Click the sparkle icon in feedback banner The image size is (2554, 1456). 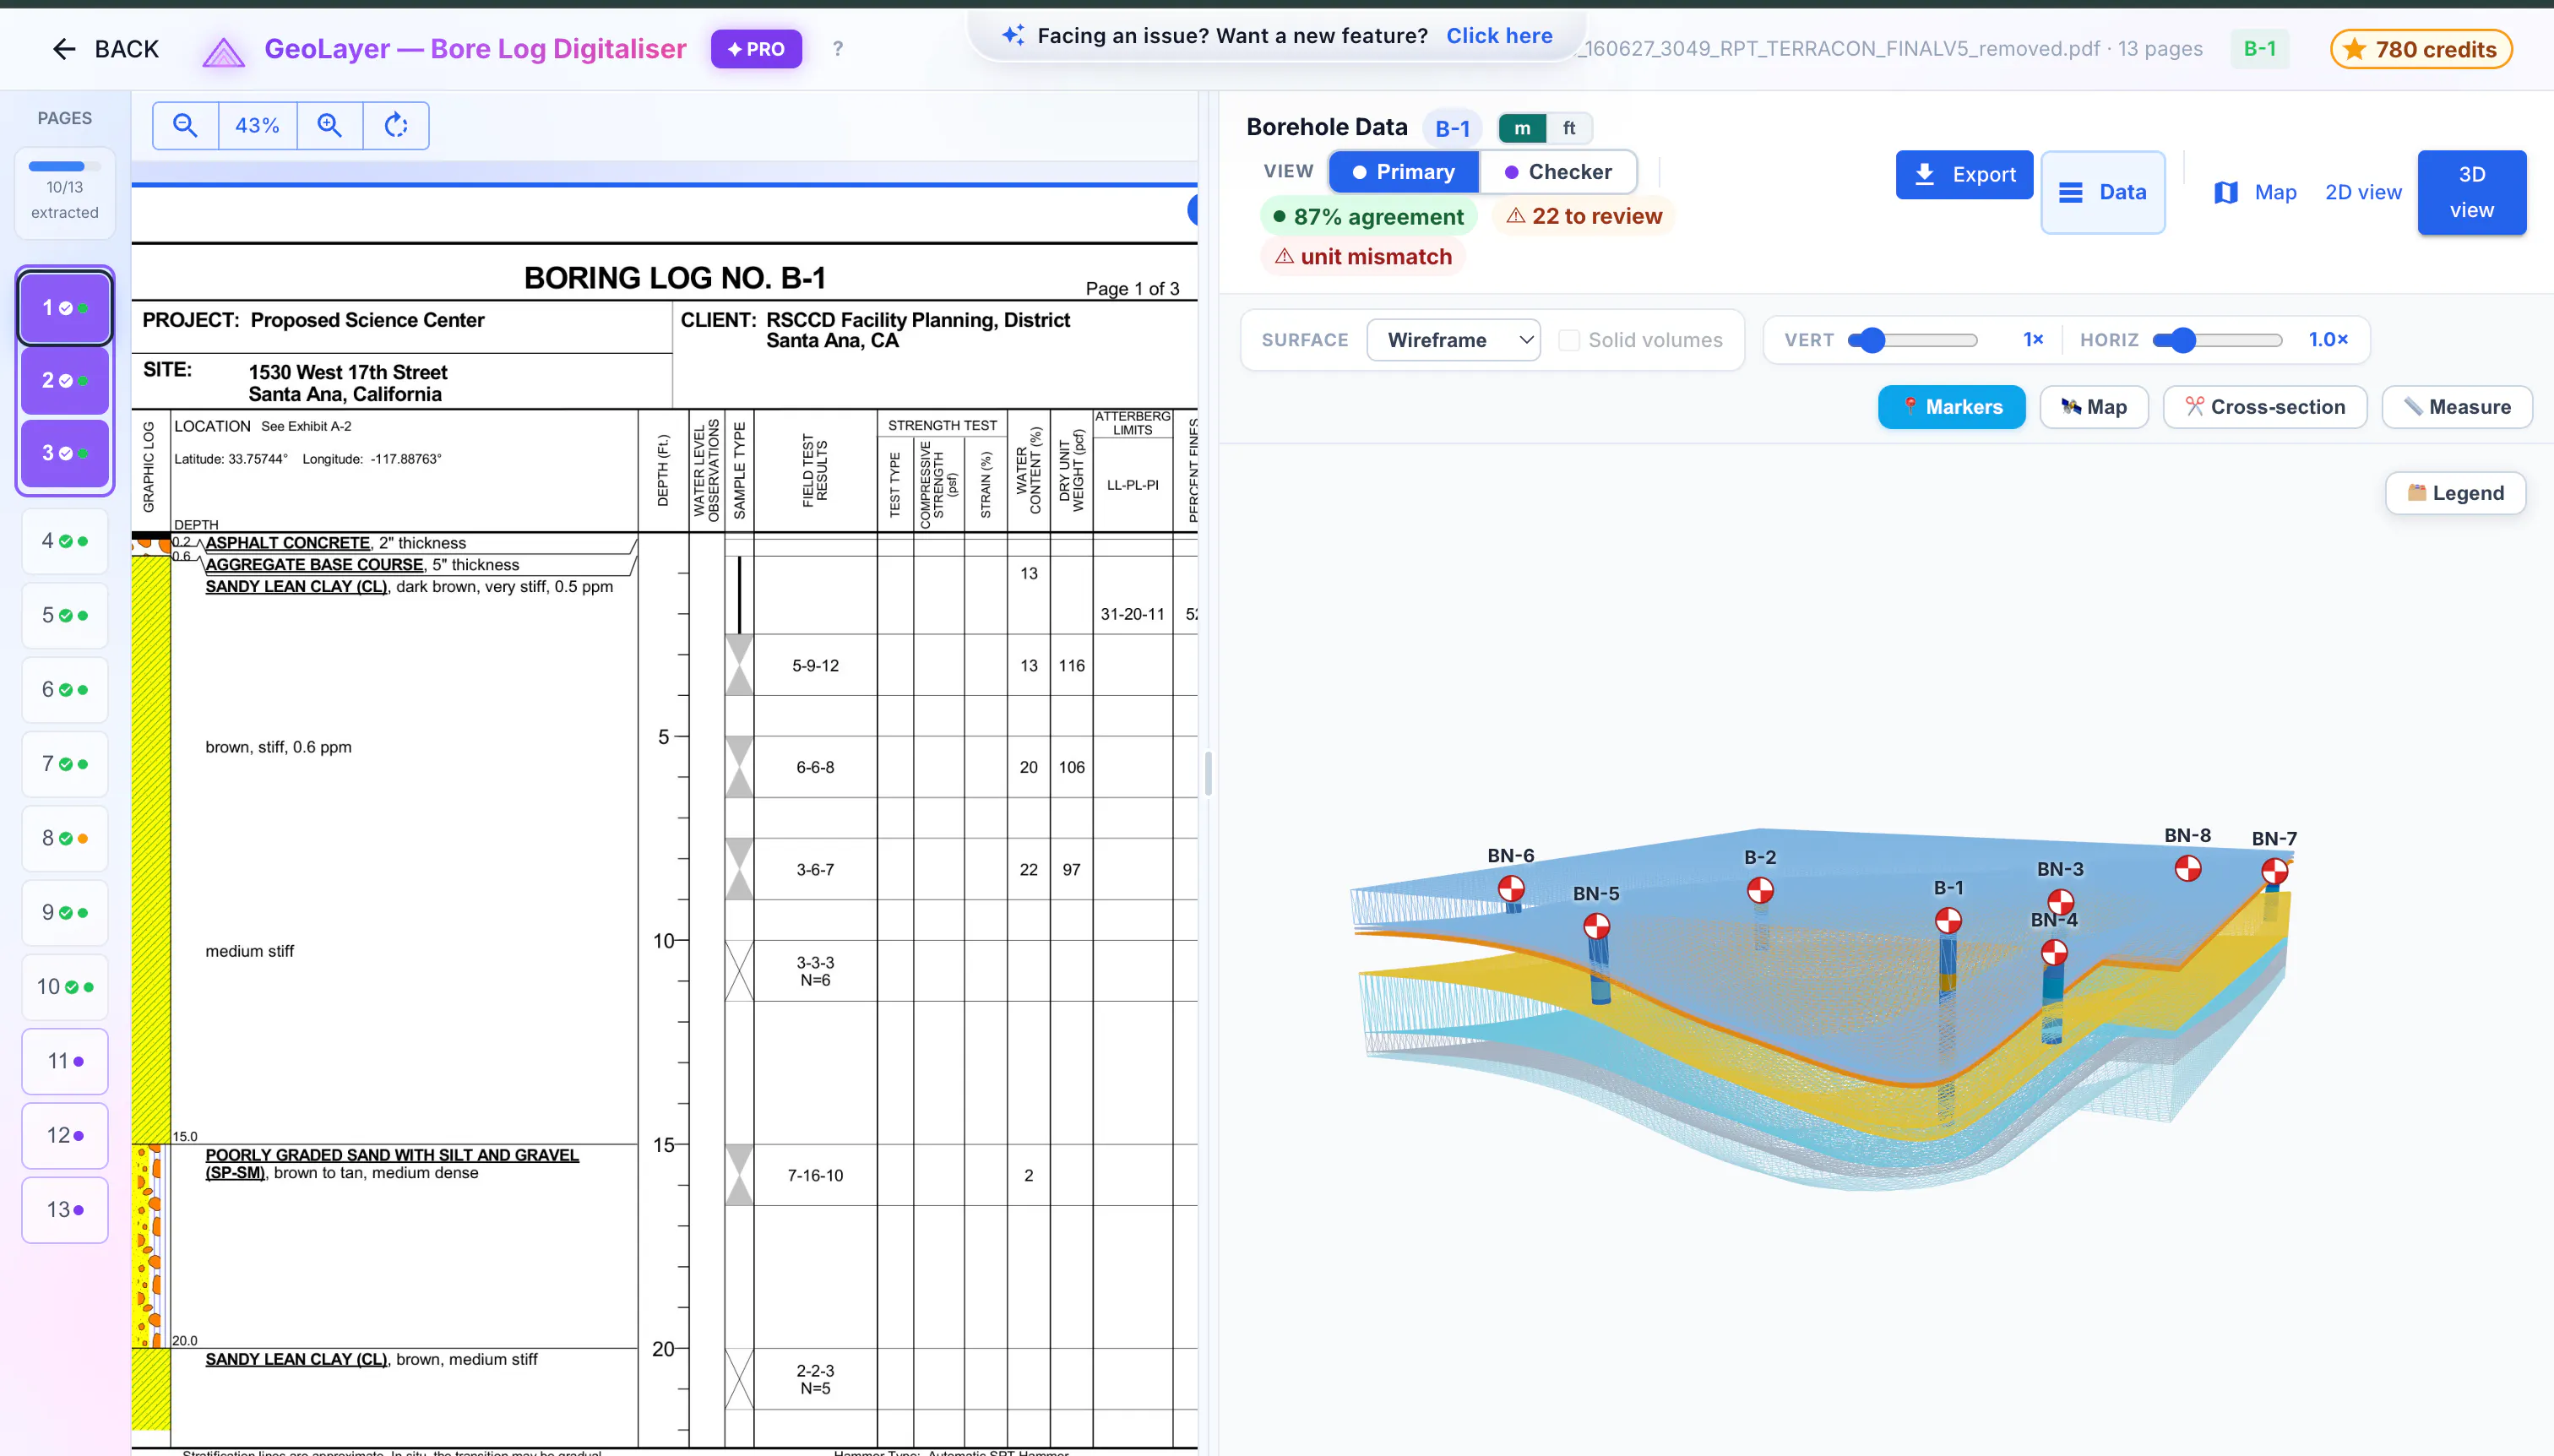click(1013, 35)
